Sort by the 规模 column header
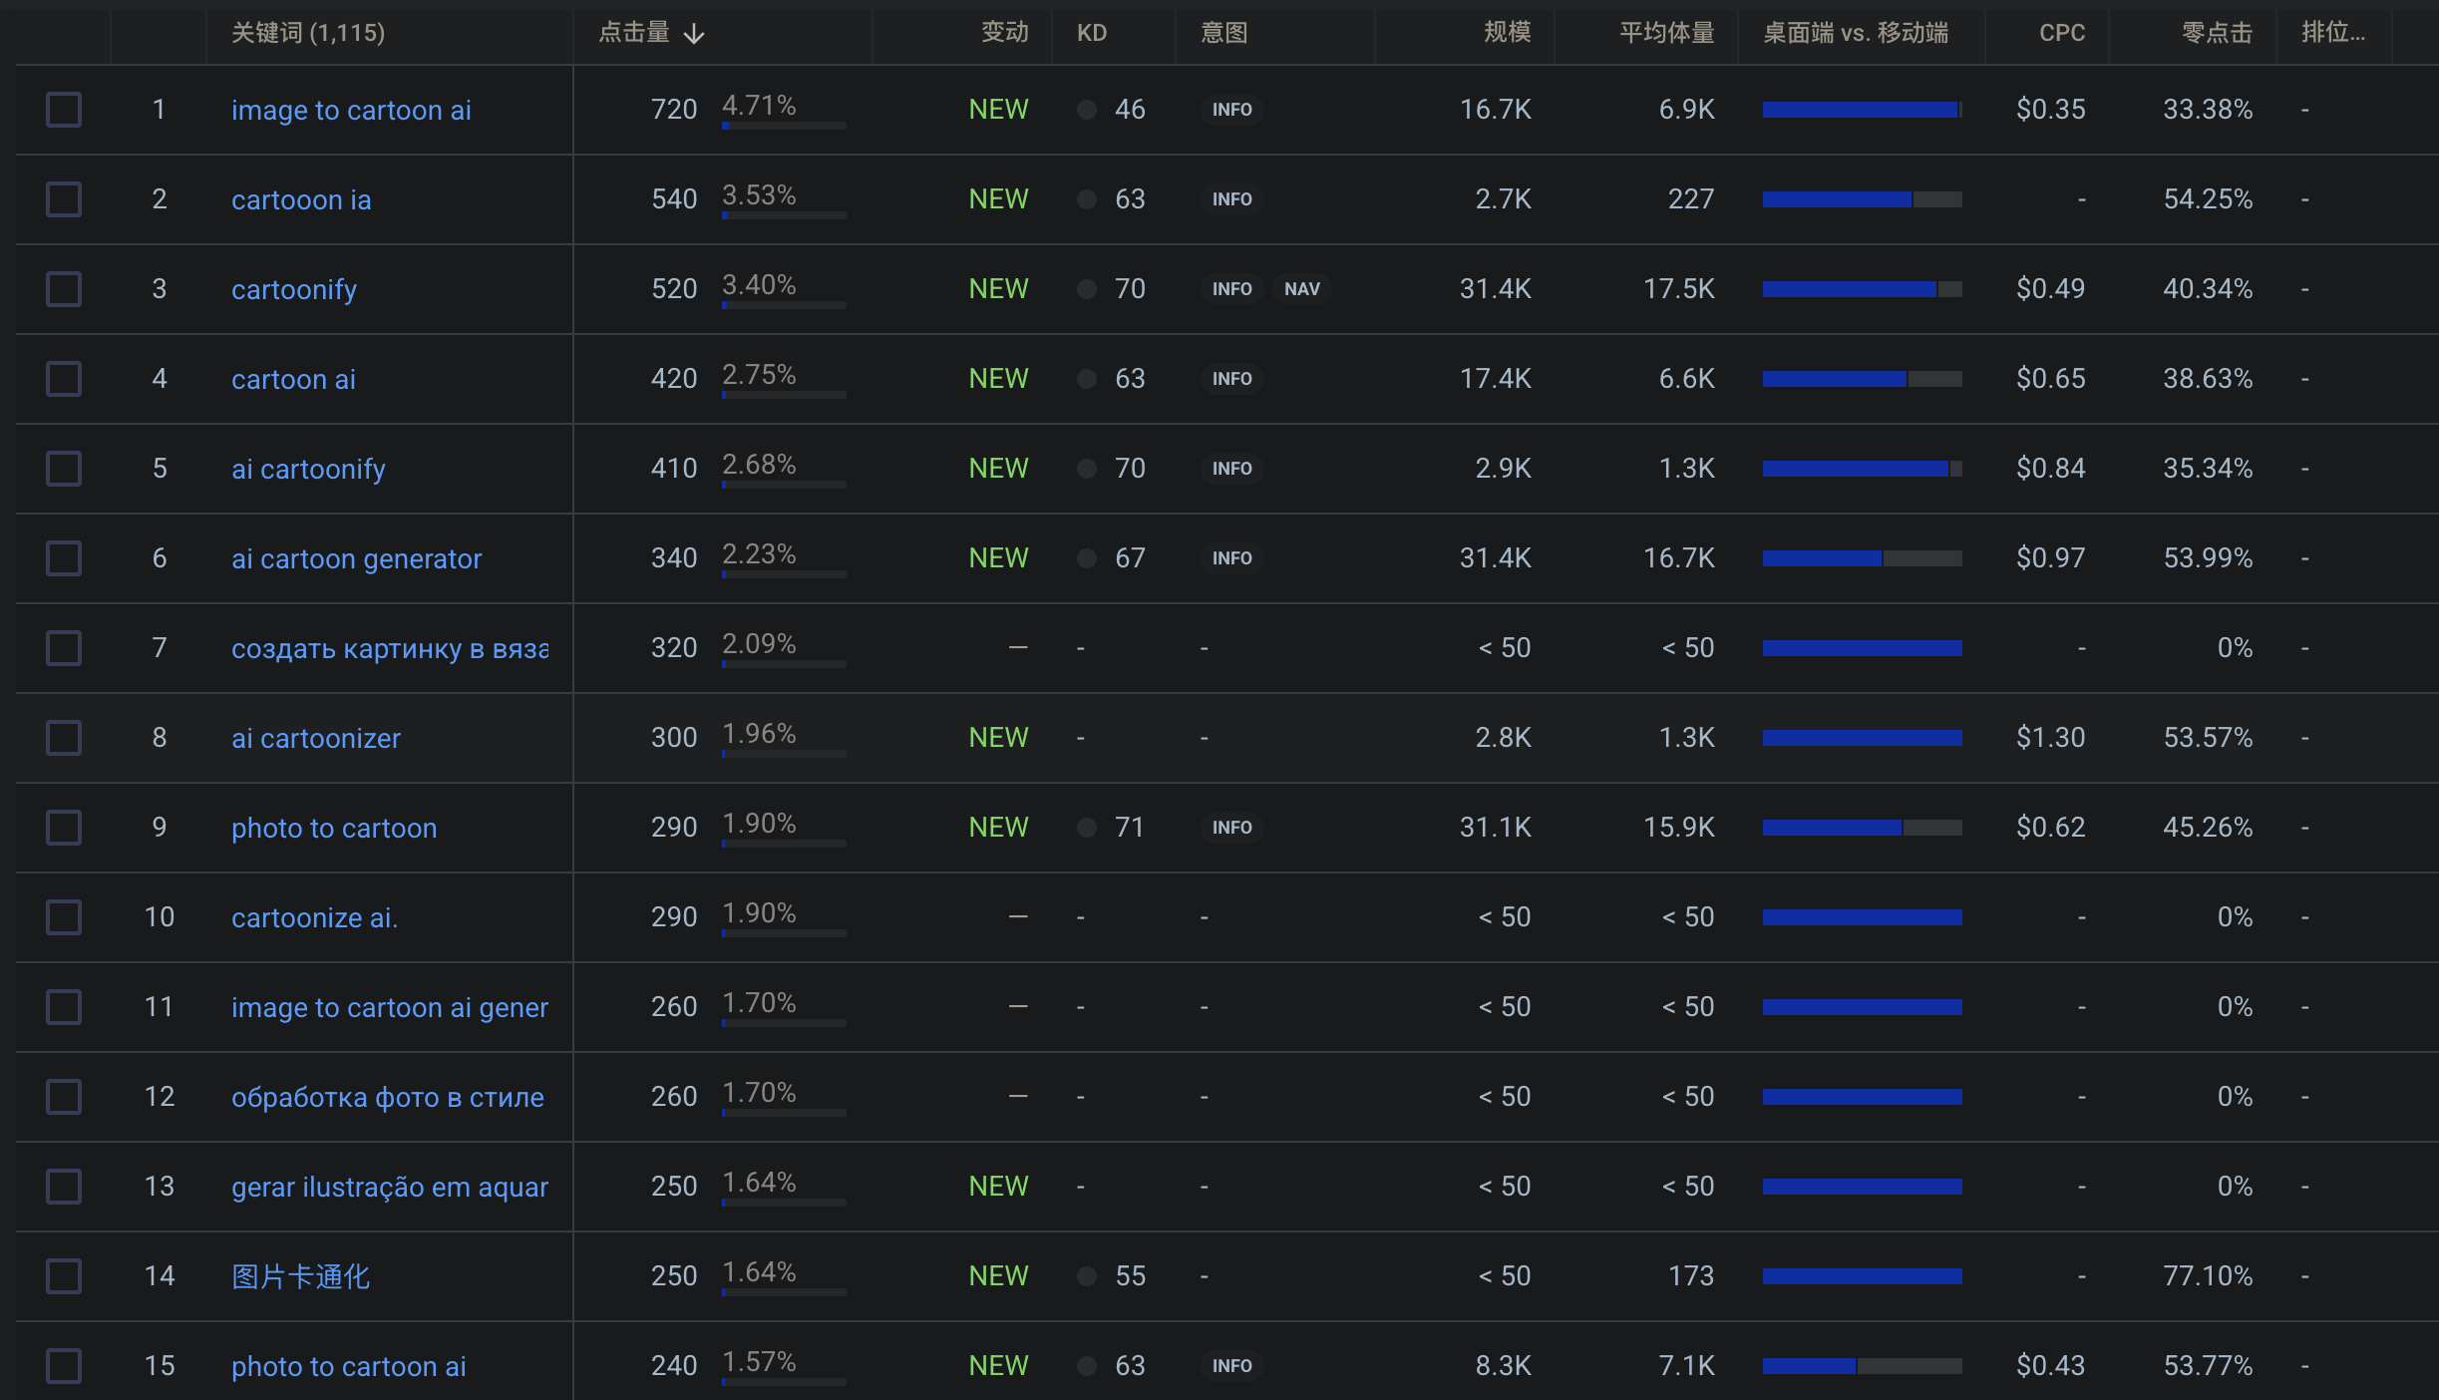This screenshot has width=2439, height=1400. (1506, 33)
